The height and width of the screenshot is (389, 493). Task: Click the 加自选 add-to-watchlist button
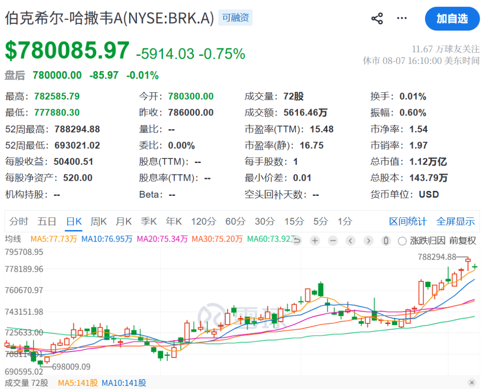(452, 19)
